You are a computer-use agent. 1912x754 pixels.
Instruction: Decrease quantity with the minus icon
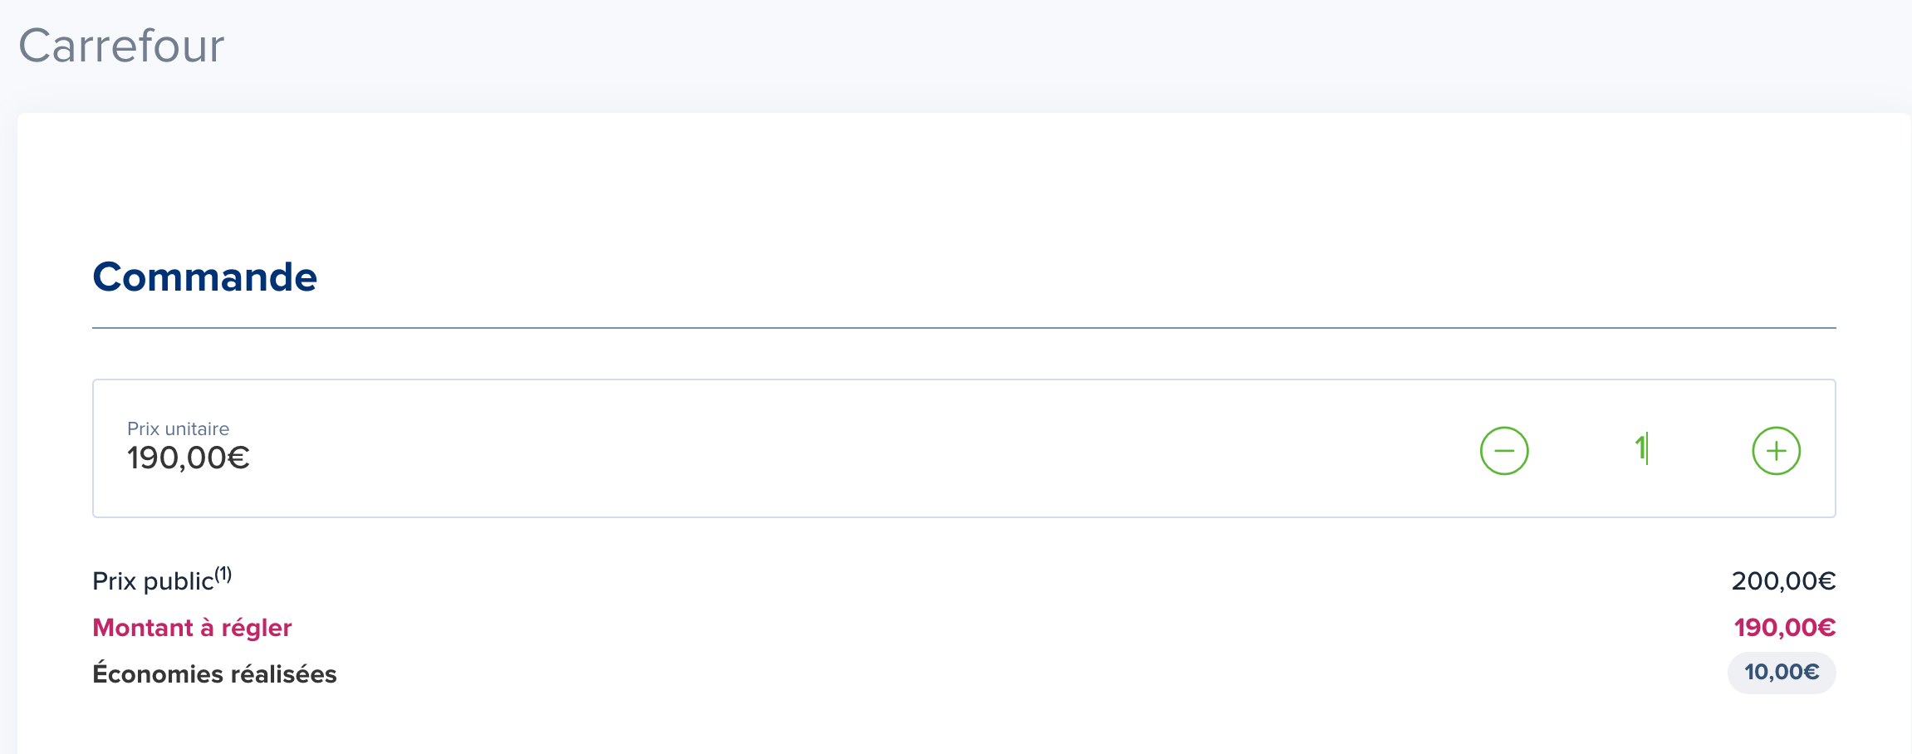pyautogui.click(x=1504, y=451)
